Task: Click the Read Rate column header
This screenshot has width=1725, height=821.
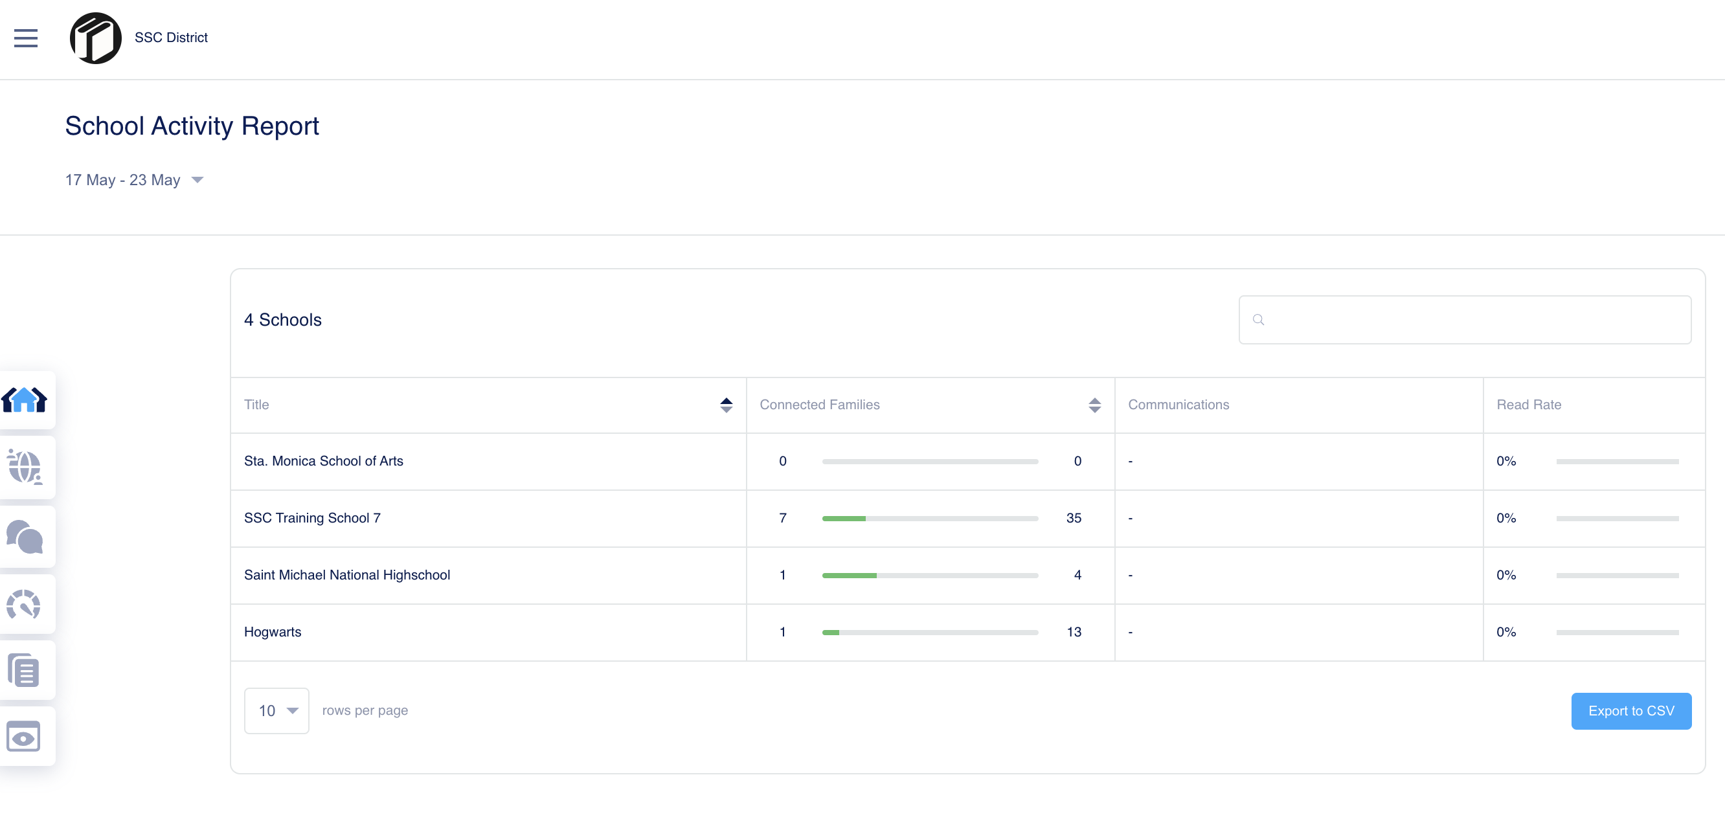Action: tap(1529, 405)
